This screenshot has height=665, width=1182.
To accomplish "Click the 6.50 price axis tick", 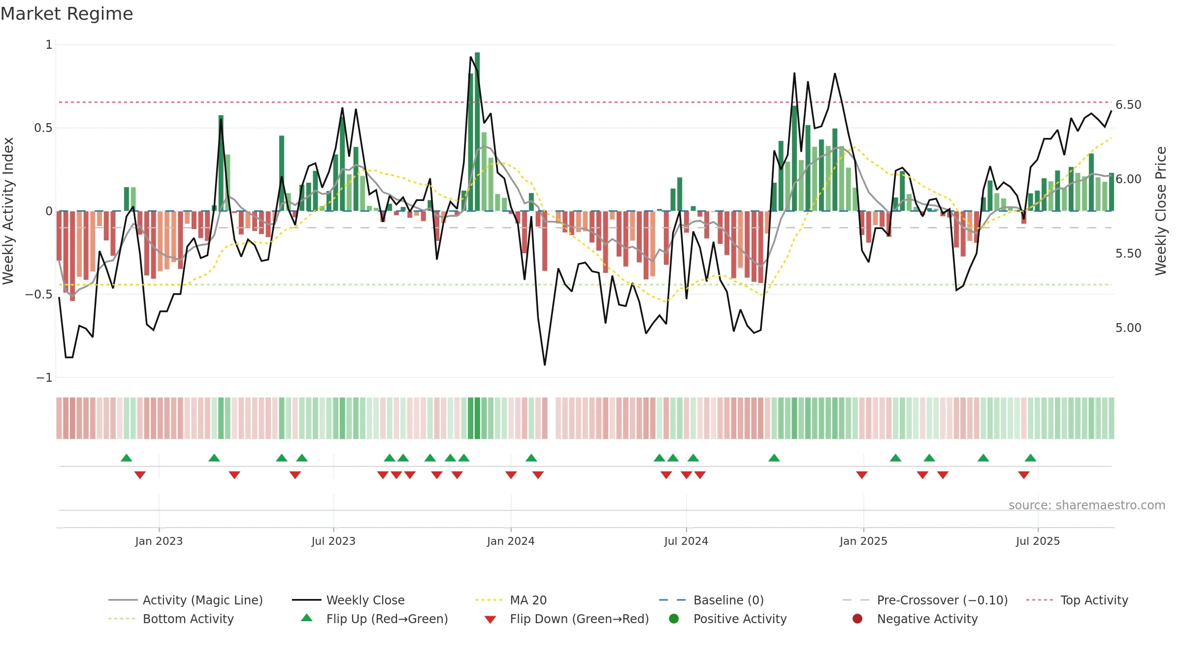I will click(1128, 105).
